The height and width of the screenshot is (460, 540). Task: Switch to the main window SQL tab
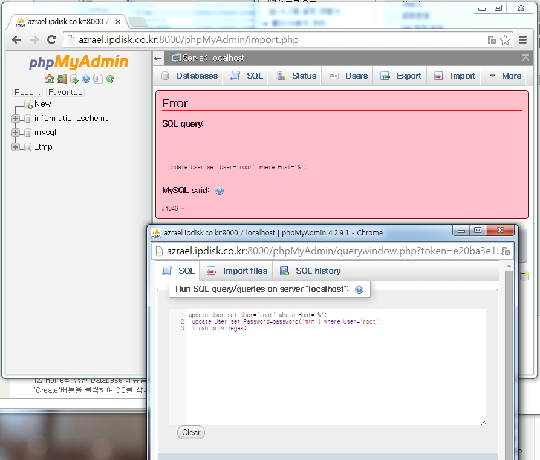pyautogui.click(x=247, y=76)
